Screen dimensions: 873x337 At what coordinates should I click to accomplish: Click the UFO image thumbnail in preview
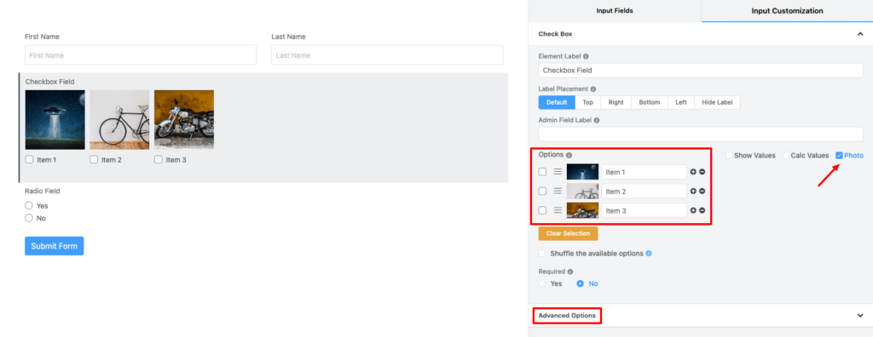coord(55,119)
